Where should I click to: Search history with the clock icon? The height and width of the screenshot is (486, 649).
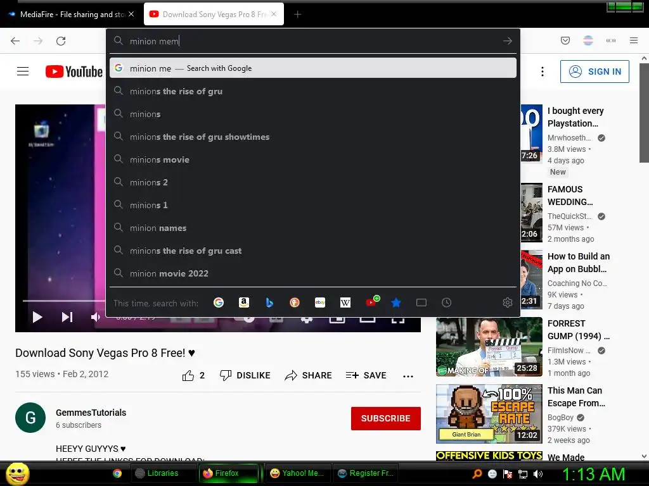pyautogui.click(x=446, y=302)
